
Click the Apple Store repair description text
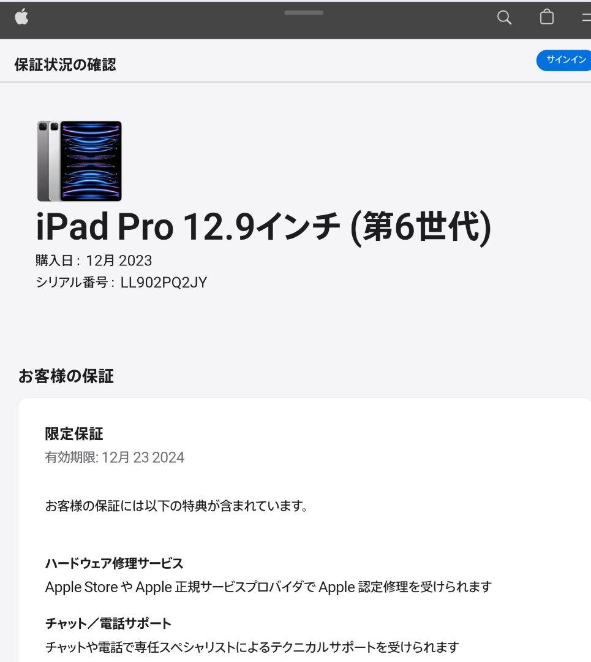[x=268, y=587]
